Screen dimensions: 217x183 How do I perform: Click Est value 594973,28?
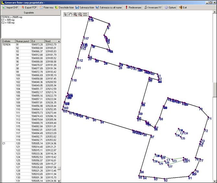point(37,45)
